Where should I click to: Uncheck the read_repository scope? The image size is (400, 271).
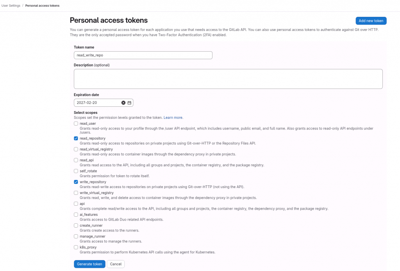click(x=76, y=138)
